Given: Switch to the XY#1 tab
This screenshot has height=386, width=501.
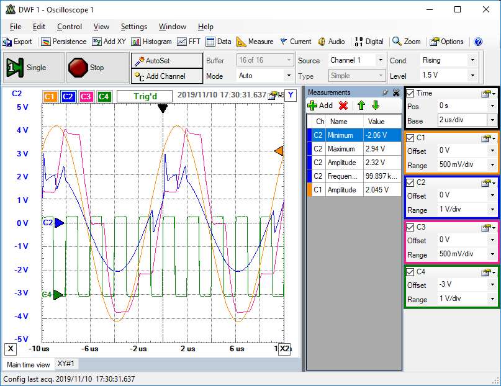Looking at the screenshot, I should (x=65, y=364).
